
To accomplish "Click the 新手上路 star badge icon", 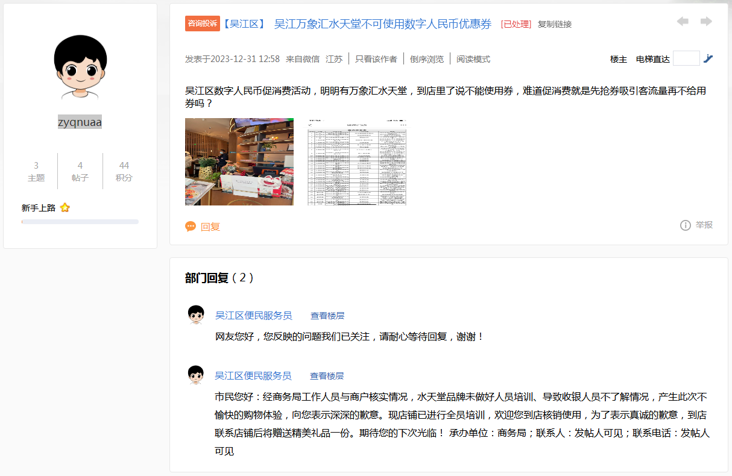I will point(65,208).
